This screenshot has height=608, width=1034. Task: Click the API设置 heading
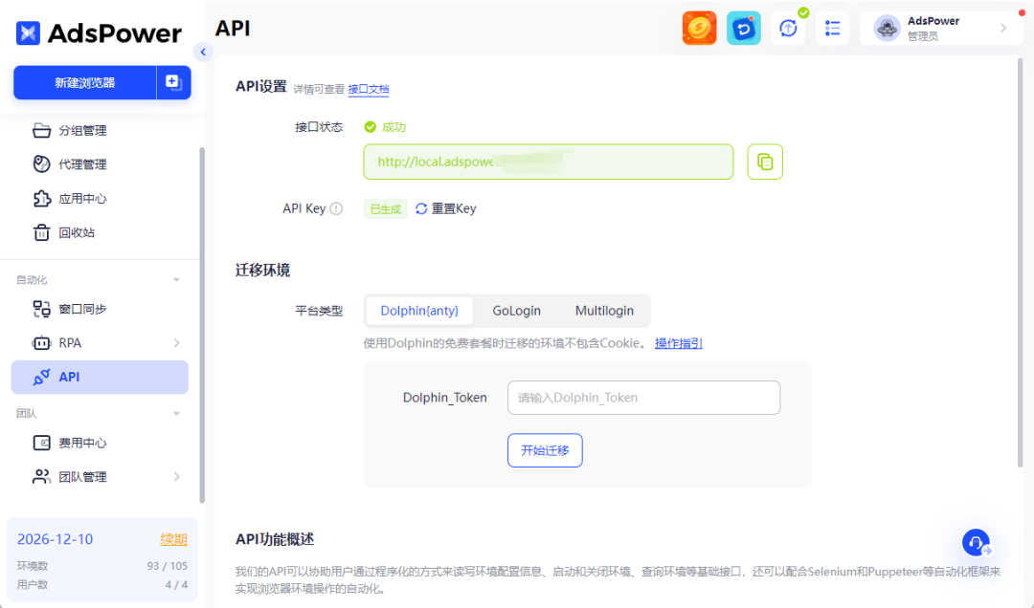(x=261, y=87)
